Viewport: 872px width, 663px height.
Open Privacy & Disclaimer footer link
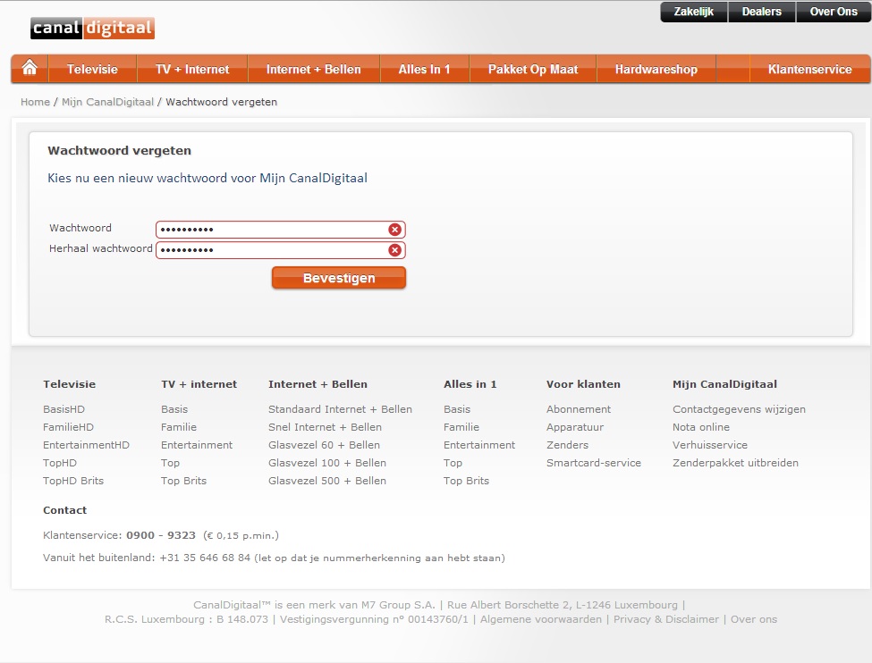pos(665,619)
